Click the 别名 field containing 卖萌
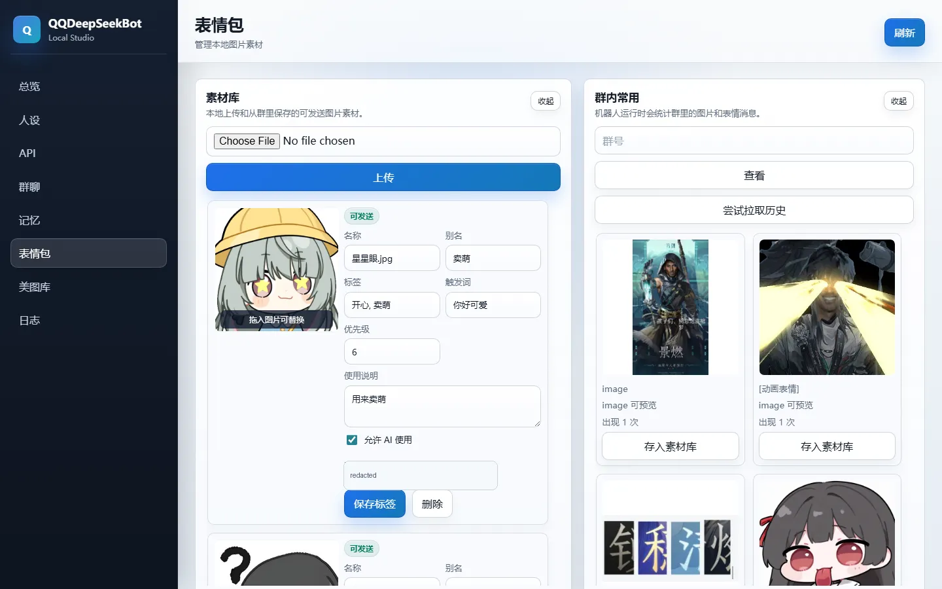 tap(493, 258)
